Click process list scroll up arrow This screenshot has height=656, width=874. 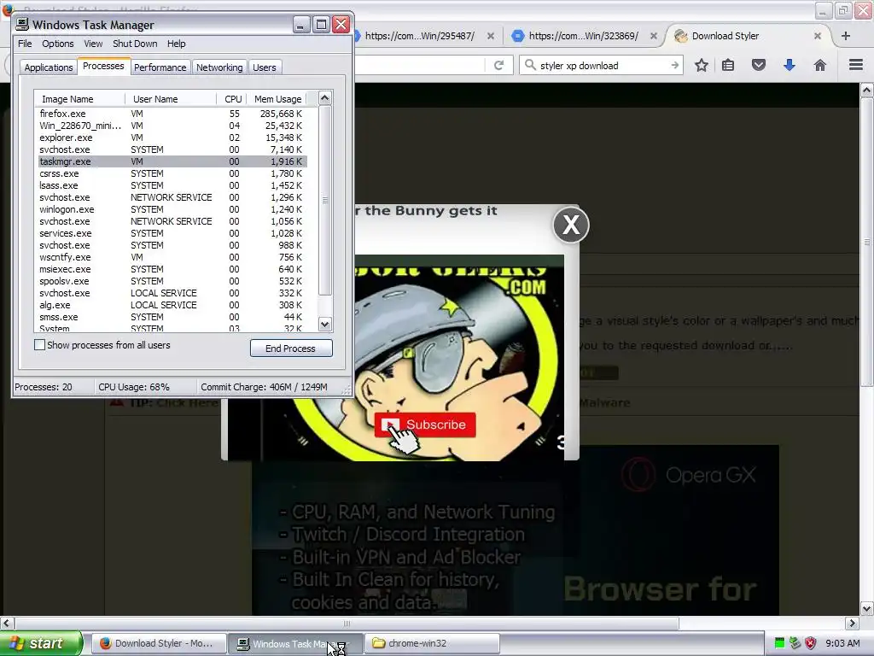(x=325, y=98)
